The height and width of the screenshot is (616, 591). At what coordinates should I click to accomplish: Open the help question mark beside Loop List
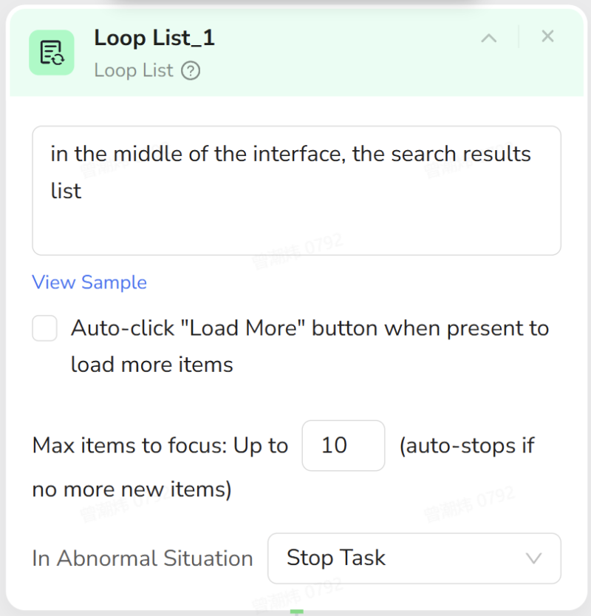(191, 71)
